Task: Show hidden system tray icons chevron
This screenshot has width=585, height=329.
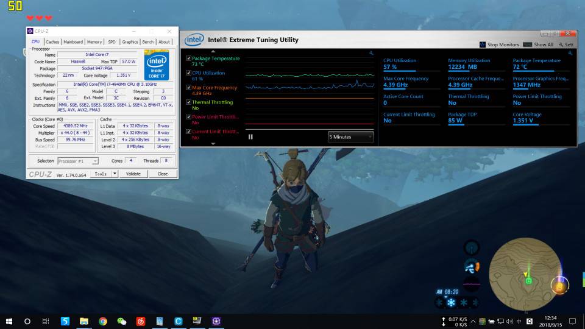Action: [x=473, y=321]
